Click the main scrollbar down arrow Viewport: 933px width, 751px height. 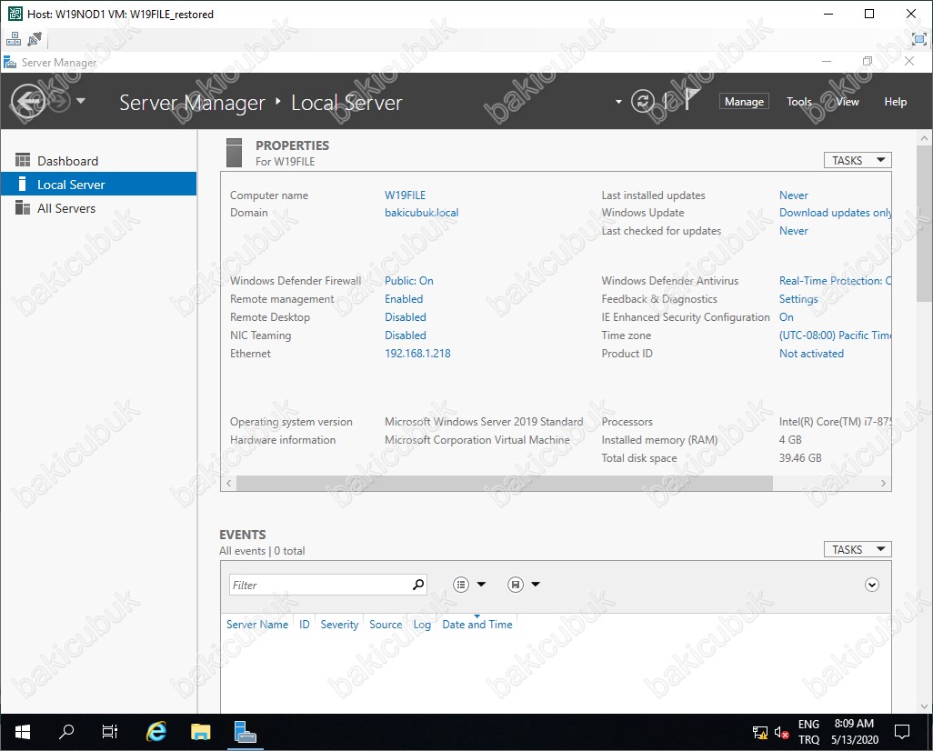point(924,706)
